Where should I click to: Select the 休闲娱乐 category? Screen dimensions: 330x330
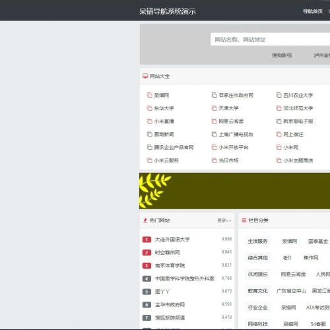click(257, 275)
